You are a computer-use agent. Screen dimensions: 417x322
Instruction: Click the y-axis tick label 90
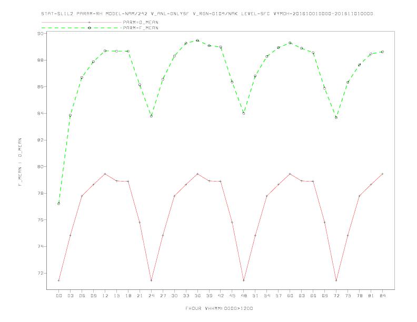[41, 34]
